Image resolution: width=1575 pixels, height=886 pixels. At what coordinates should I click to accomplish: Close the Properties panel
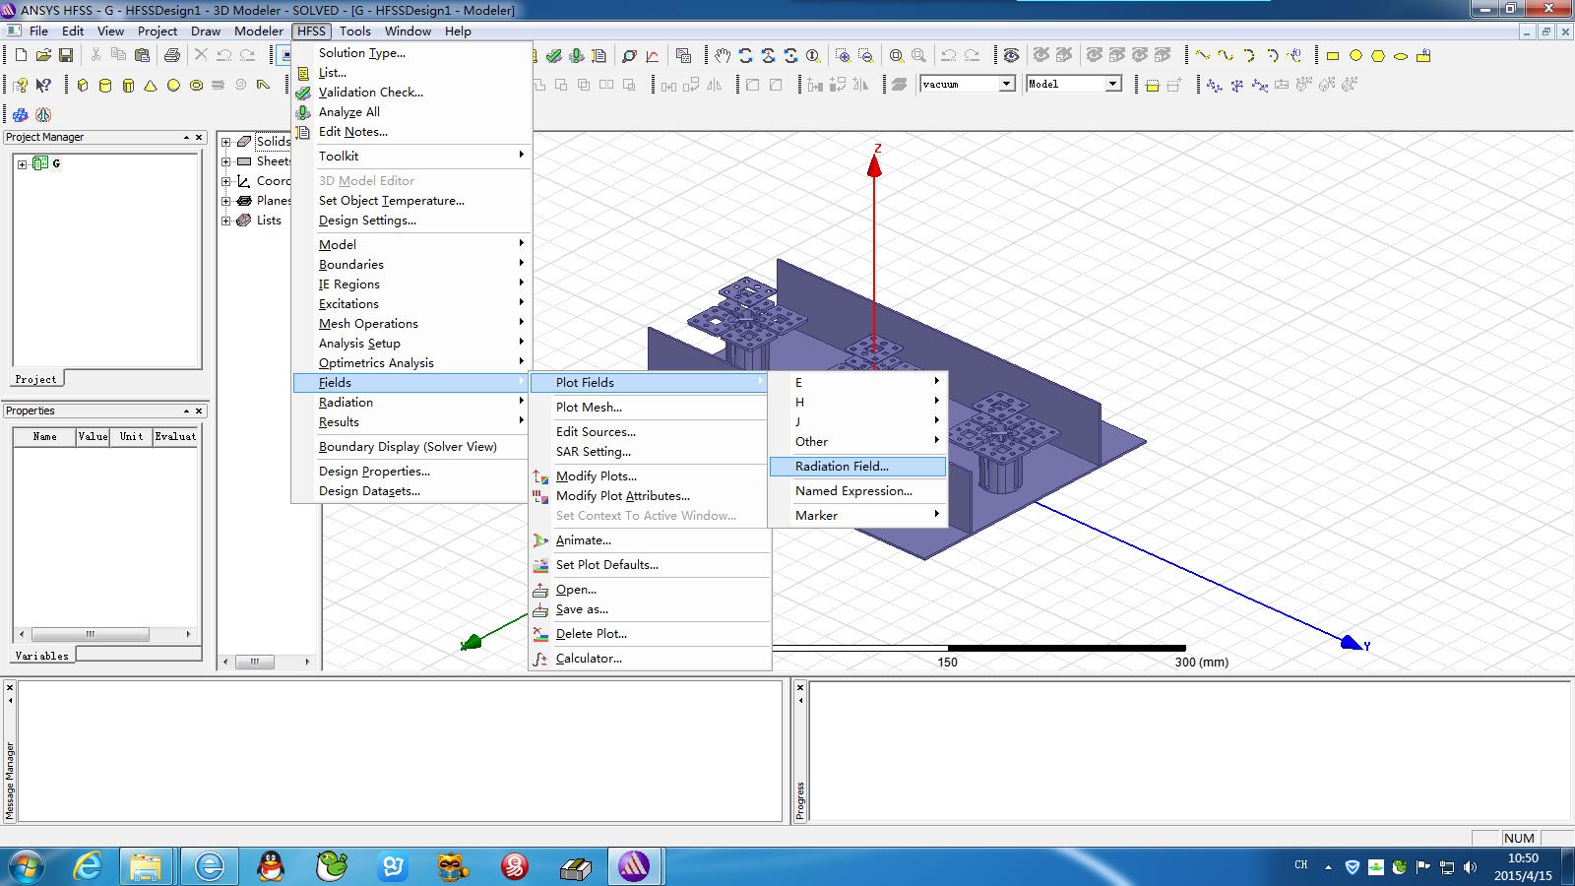[x=199, y=411]
